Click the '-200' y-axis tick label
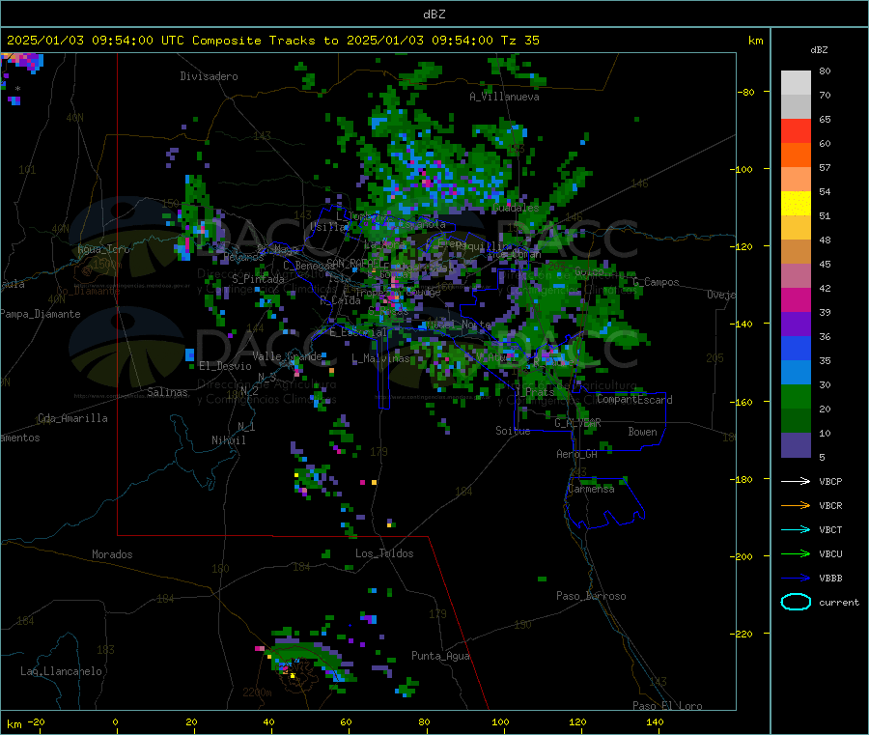869x735 pixels. [x=743, y=556]
